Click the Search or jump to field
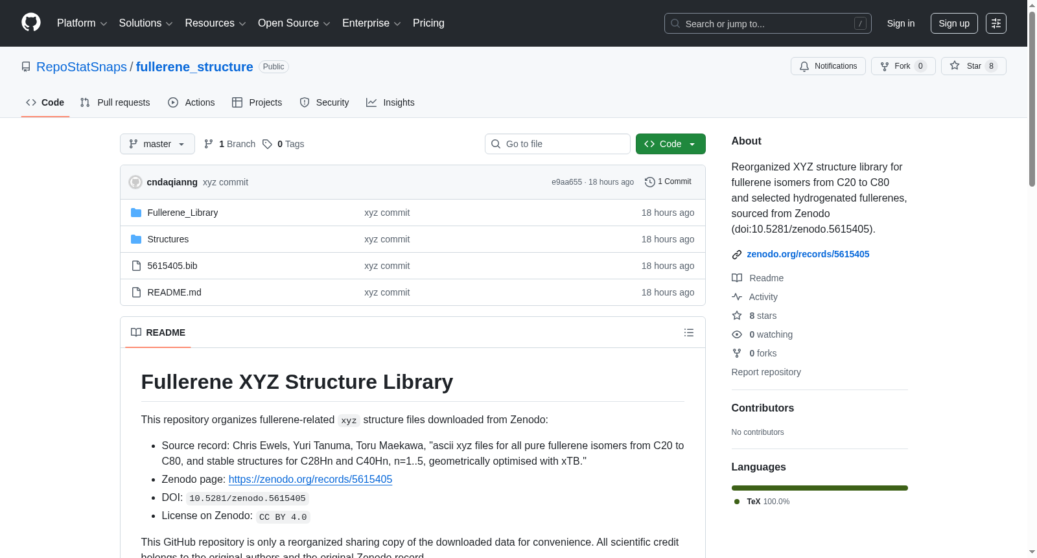Image resolution: width=1037 pixels, height=558 pixels. (768, 23)
